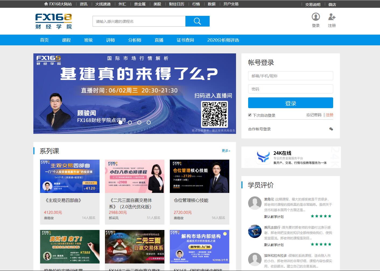Select the third banner carousel dot
Viewport: 380px width, 271px height.
click(x=139, y=122)
